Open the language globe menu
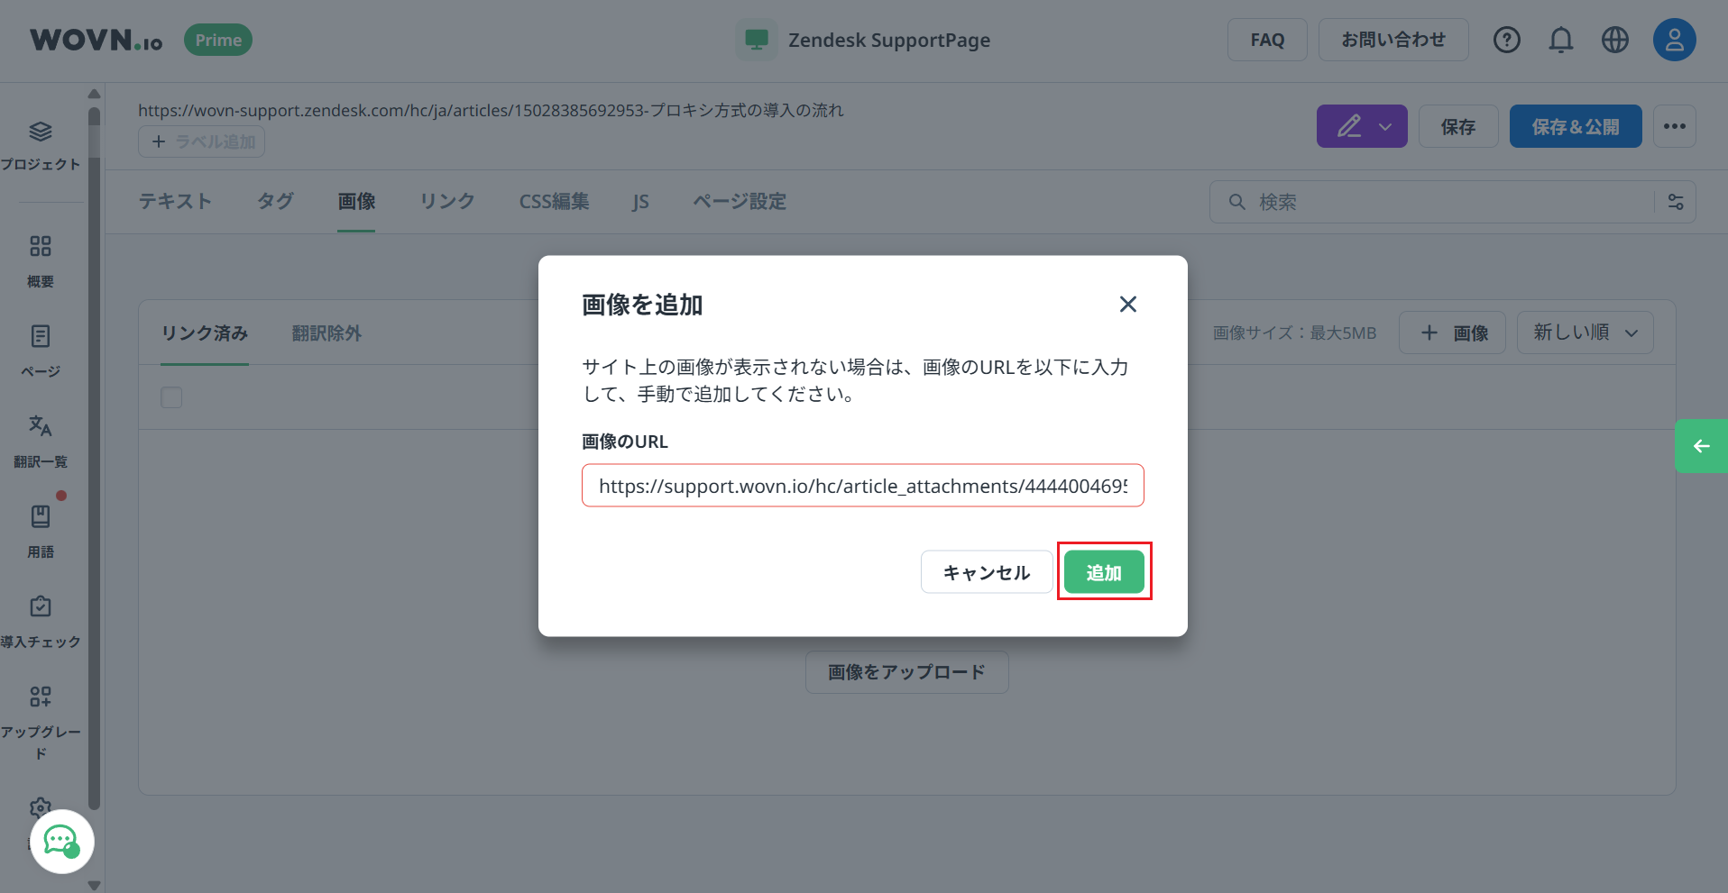The width and height of the screenshot is (1728, 893). pyautogui.click(x=1614, y=40)
